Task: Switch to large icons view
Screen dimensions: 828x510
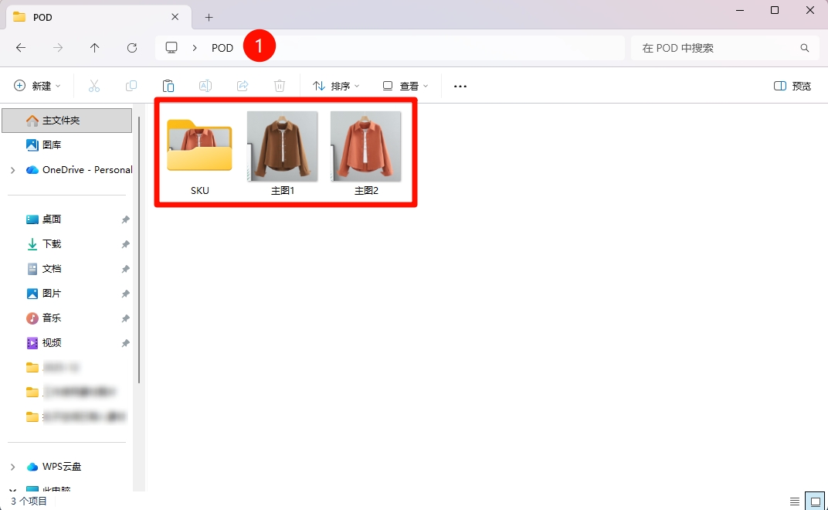Action: pos(814,501)
